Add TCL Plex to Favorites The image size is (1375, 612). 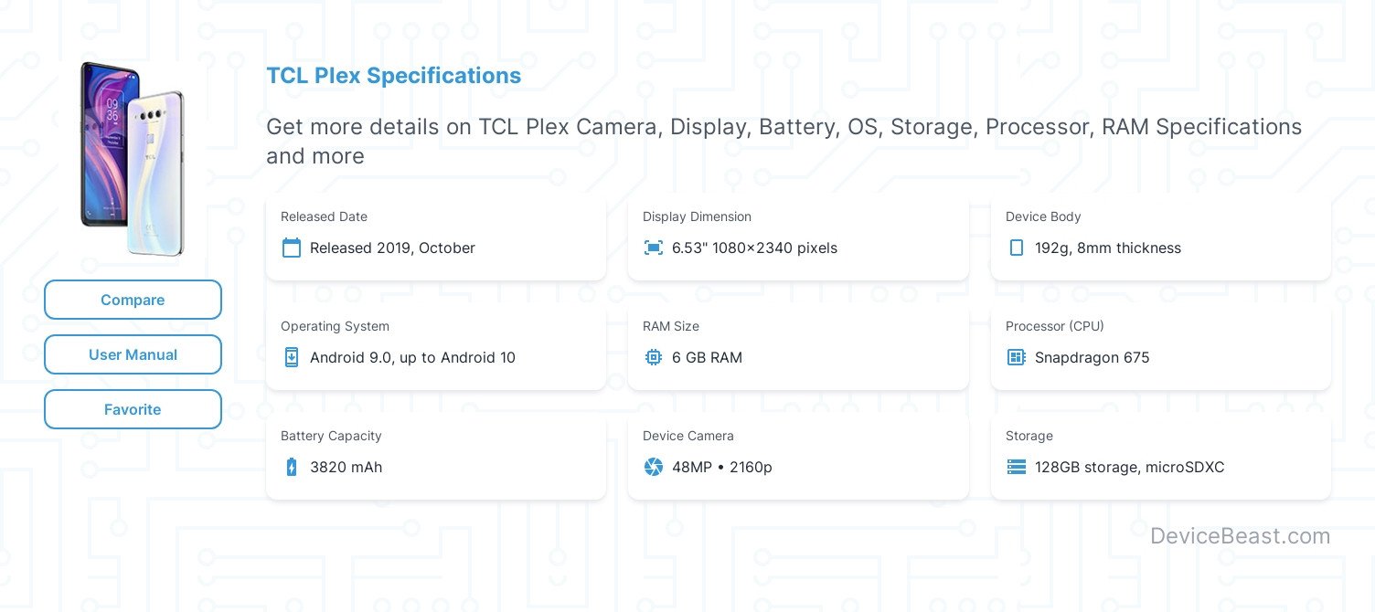[x=133, y=409]
